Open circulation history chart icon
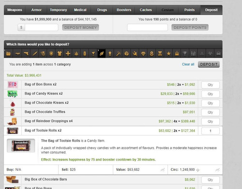The height and width of the screenshot is (189, 242). (217, 170)
